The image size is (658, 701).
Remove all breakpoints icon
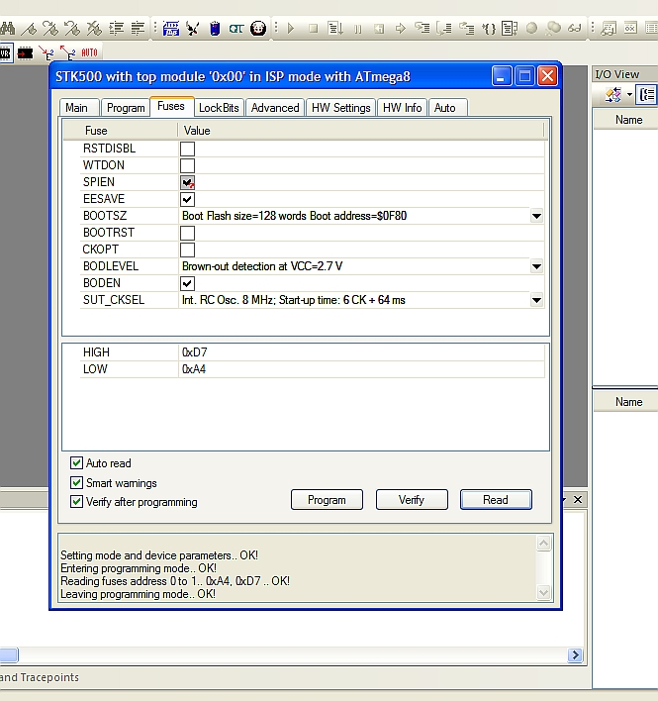coord(553,29)
